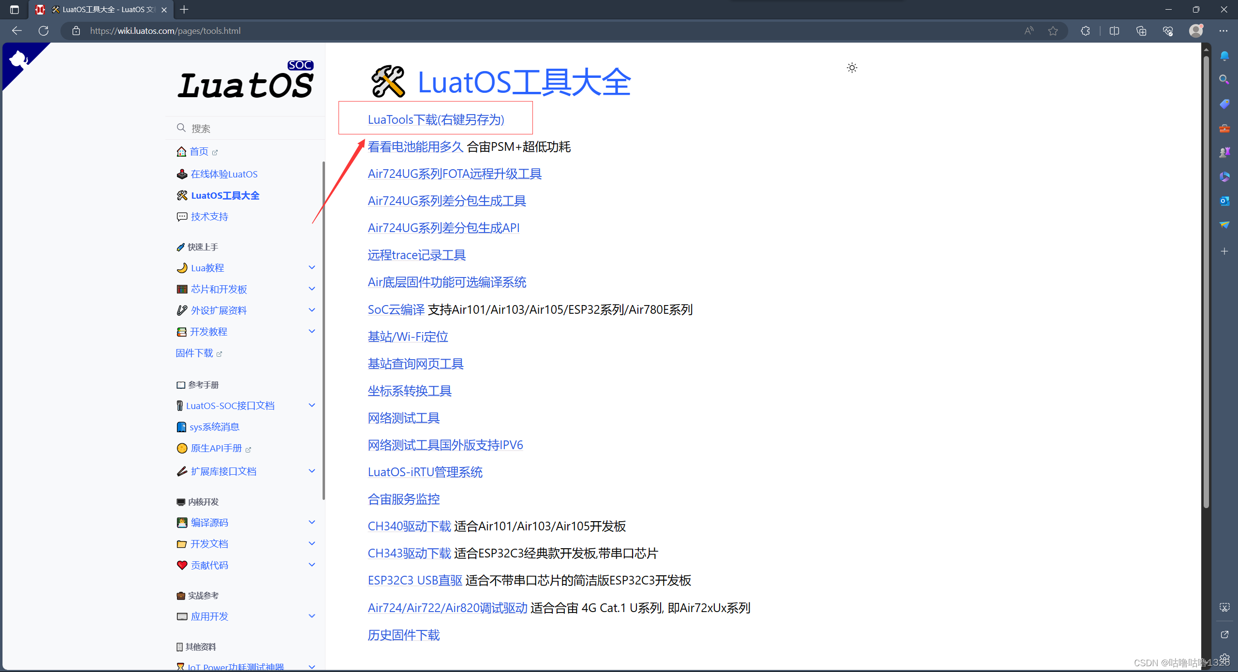1238x672 pixels.
Task: Expand LuatOS-SOC接口文档 section
Action: [311, 405]
